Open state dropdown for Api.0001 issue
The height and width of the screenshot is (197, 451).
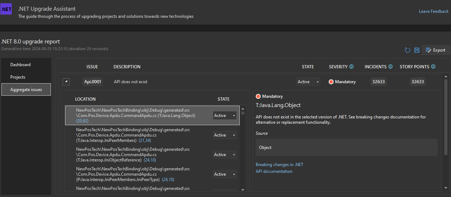click(308, 82)
